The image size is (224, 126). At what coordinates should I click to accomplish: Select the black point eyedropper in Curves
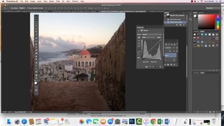pos(139,41)
